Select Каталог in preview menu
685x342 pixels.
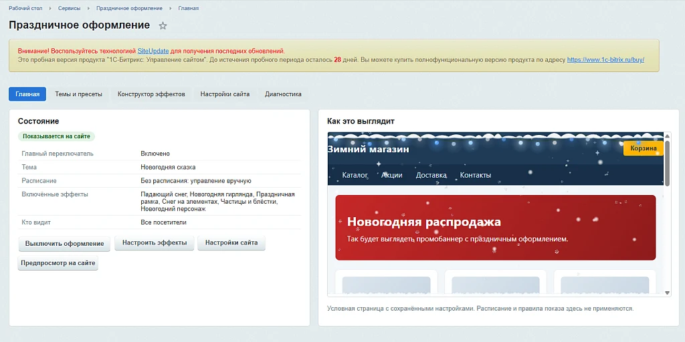pos(355,175)
